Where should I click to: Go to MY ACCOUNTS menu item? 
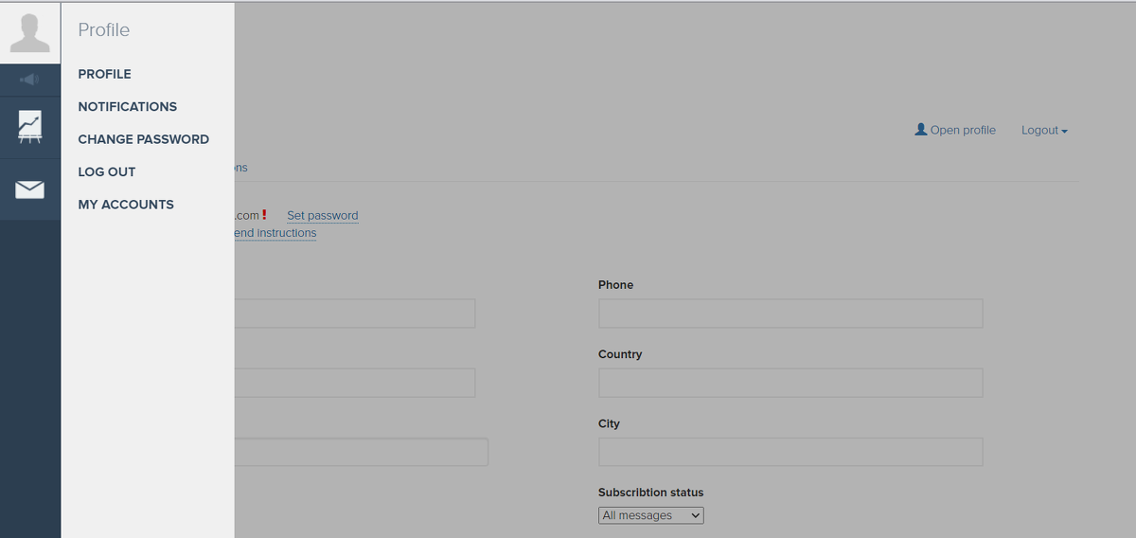[x=126, y=205]
